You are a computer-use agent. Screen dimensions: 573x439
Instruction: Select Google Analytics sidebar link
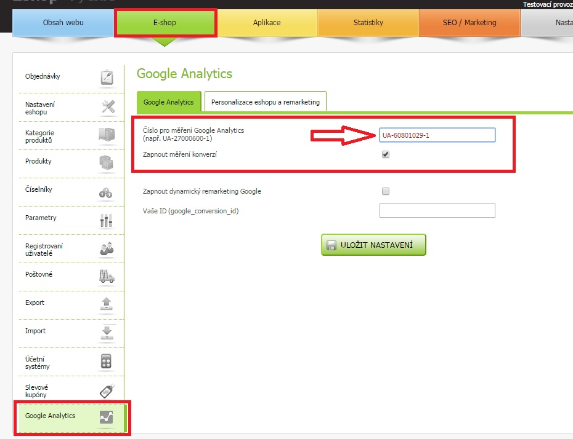[50, 416]
